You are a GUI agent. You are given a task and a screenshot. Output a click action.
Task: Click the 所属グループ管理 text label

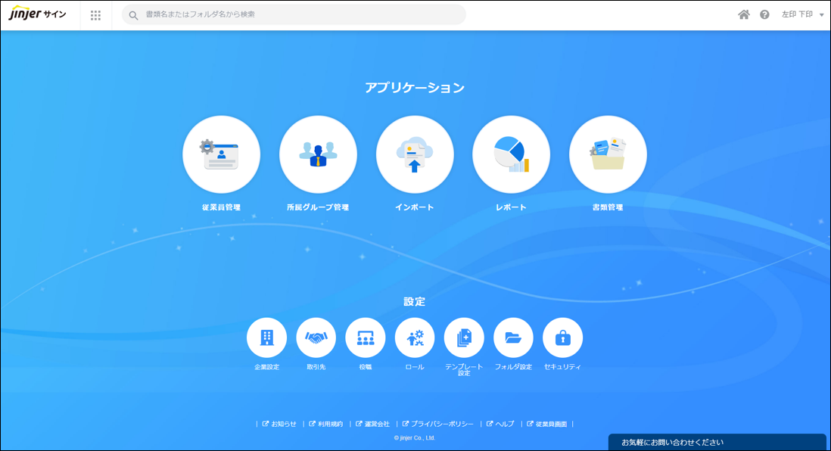(318, 207)
